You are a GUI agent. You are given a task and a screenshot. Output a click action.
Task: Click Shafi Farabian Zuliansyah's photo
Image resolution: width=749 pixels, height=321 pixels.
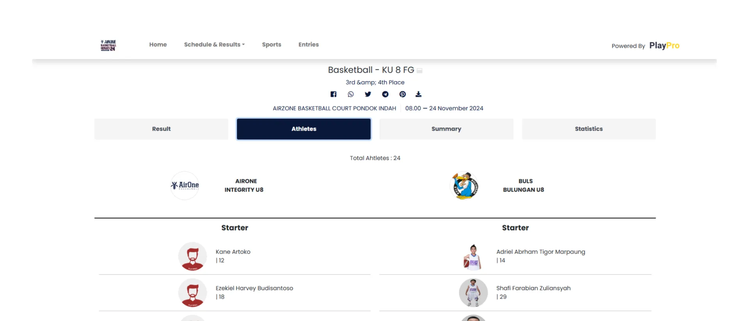click(473, 293)
